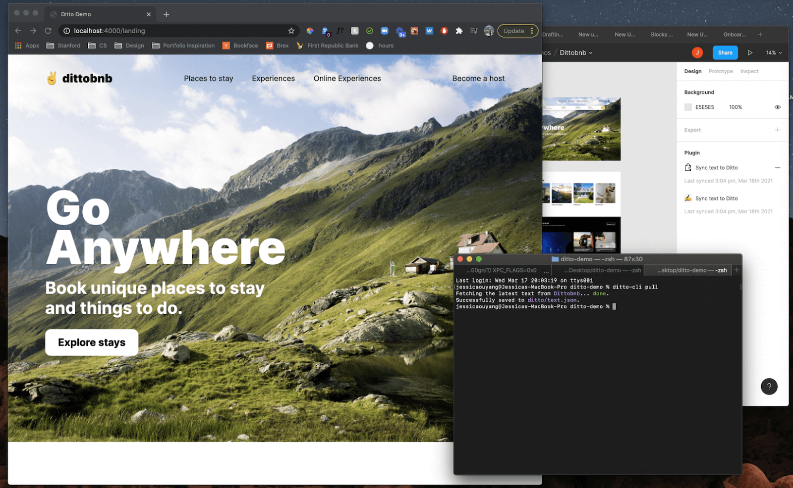
Task: Click the orange J user avatar in Figma
Action: (x=697, y=52)
